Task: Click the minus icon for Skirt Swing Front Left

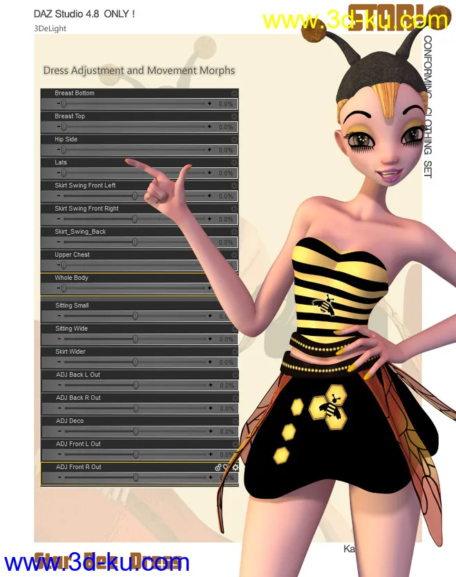Action: point(59,196)
